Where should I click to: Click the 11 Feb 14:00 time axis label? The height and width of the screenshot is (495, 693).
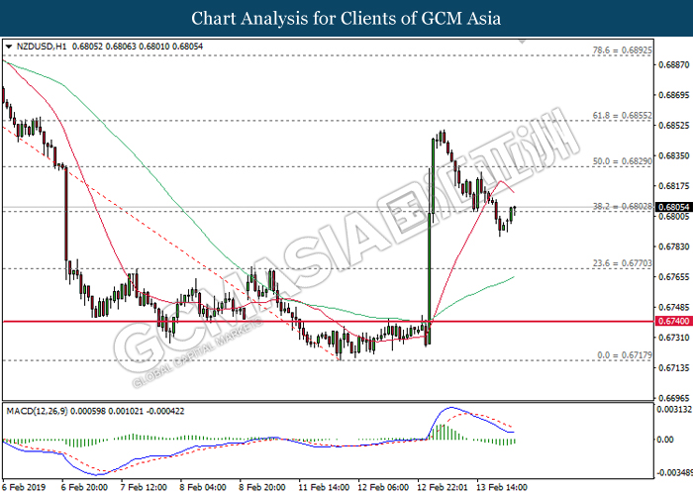(324, 487)
